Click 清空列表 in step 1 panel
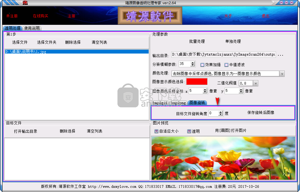The height and width of the screenshot is (192, 300). coord(99,42)
